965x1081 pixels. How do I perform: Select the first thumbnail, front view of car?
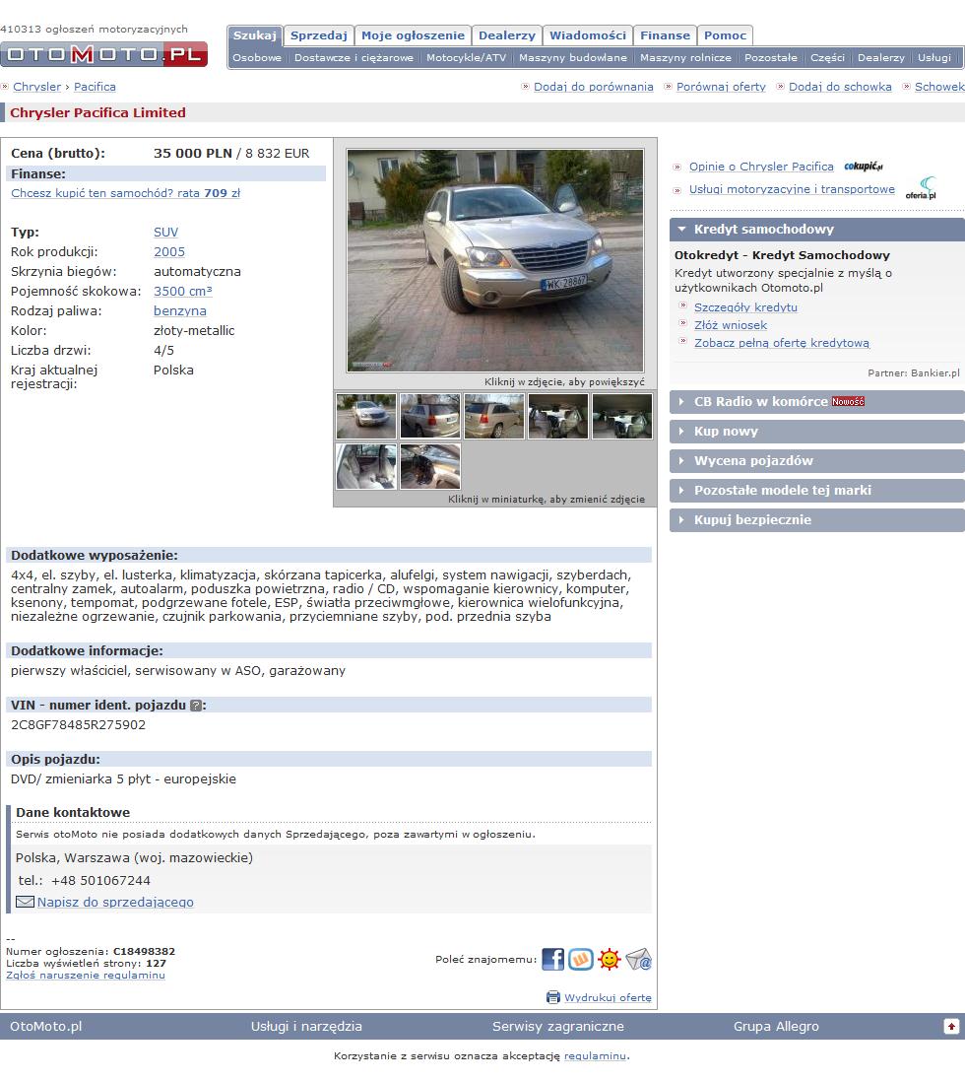(365, 416)
